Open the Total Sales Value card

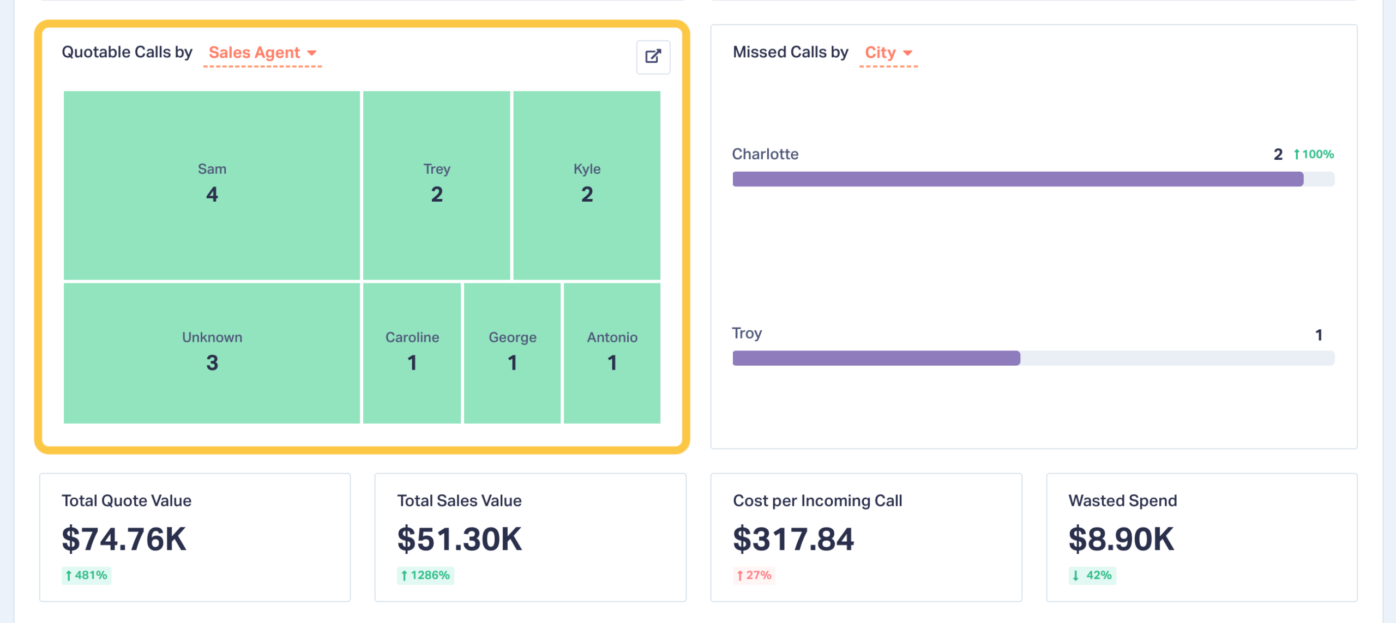[530, 537]
